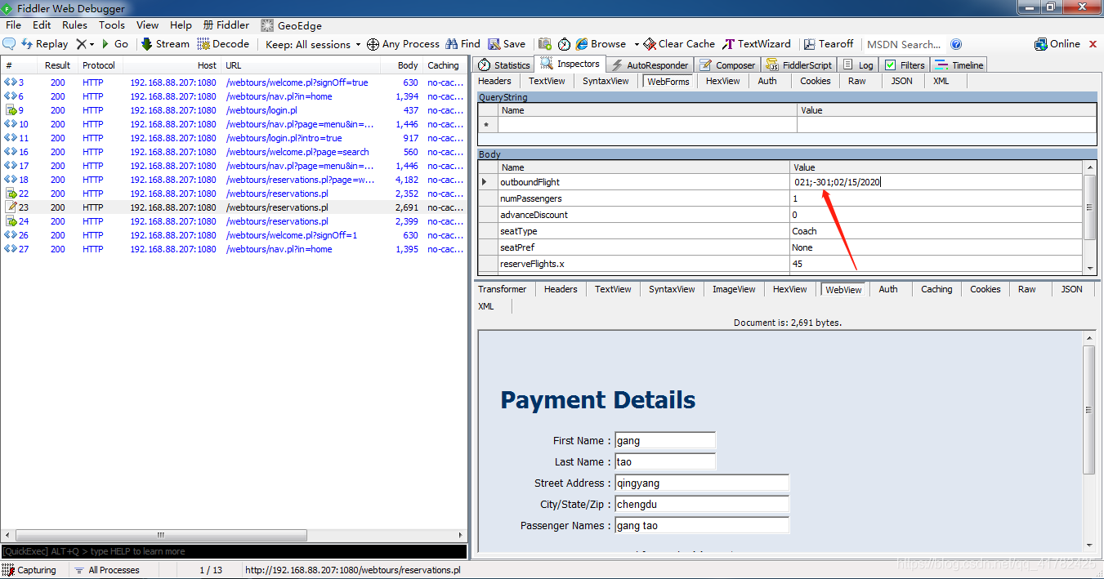Click the Browse Internet Explorer button
The image size is (1104, 579).
(601, 44)
